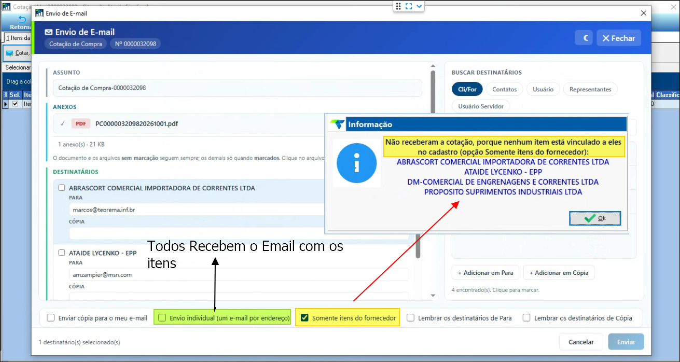The image size is (680, 362).
Task: Enable Enviar cópia para o meu e-mail
Action: pyautogui.click(x=51, y=318)
